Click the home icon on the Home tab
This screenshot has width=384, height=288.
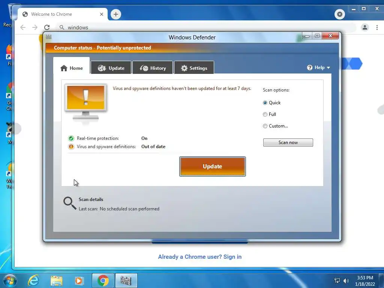pos(64,68)
